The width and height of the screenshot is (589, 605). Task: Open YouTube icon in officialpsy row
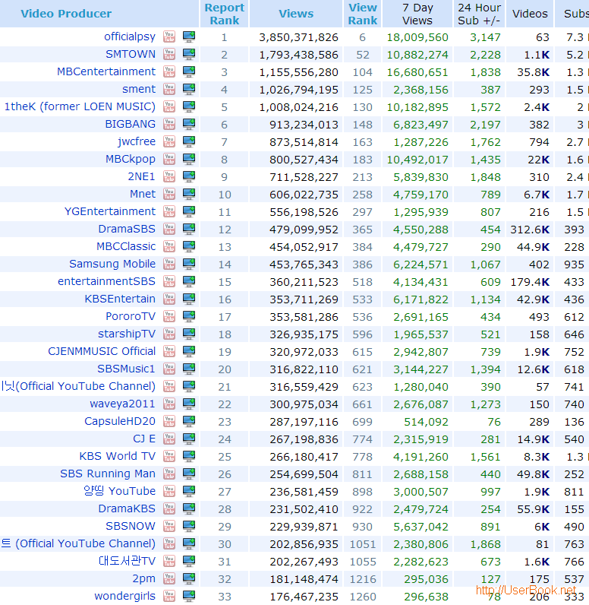(169, 36)
